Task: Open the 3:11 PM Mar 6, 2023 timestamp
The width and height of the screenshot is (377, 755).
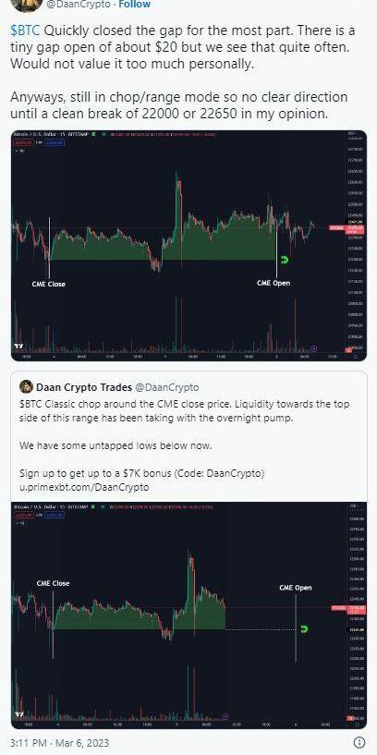Action: click(60, 742)
